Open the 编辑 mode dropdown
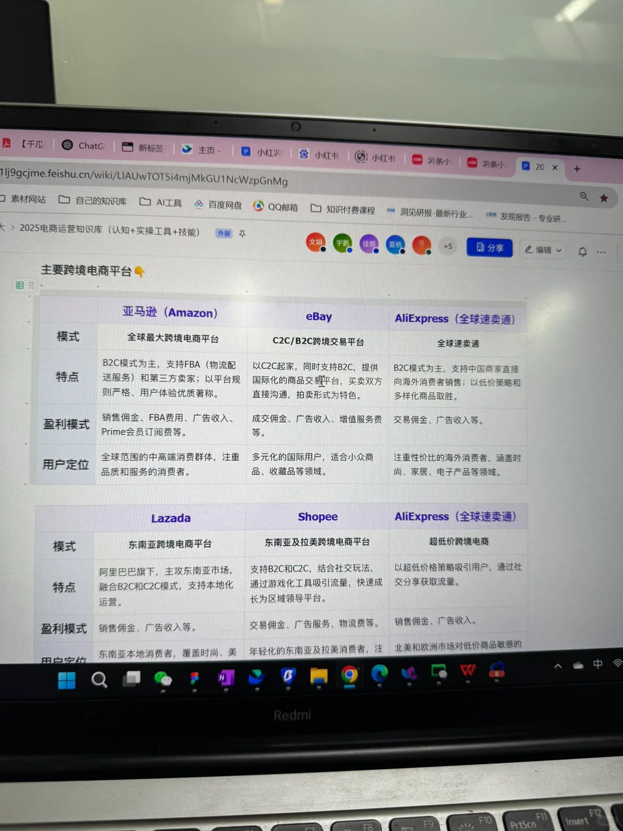Screen dimensions: 623x831 [543, 250]
